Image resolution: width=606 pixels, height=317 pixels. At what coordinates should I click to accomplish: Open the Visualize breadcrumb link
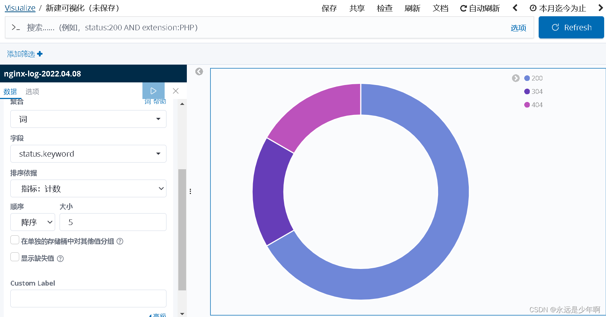[x=20, y=8]
